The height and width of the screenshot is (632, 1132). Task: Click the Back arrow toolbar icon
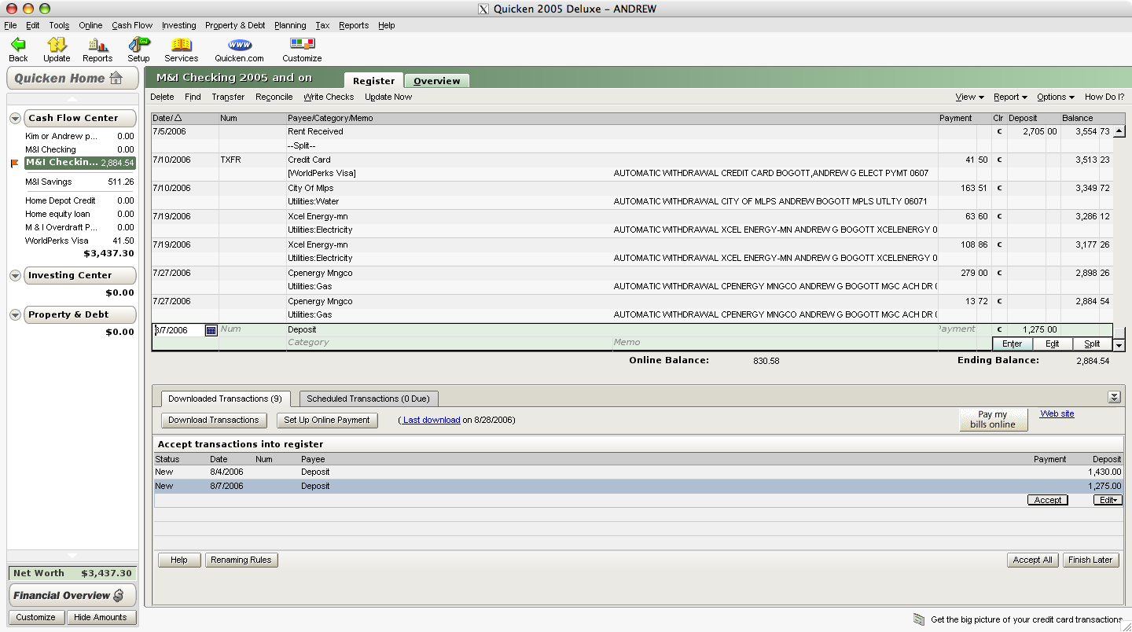click(18, 49)
